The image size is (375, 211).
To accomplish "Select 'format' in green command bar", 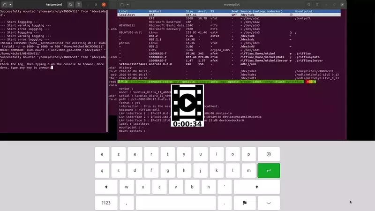I will tap(268, 82).
